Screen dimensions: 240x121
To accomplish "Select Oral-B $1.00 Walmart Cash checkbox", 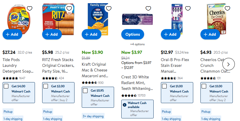I will tap(164, 86).
